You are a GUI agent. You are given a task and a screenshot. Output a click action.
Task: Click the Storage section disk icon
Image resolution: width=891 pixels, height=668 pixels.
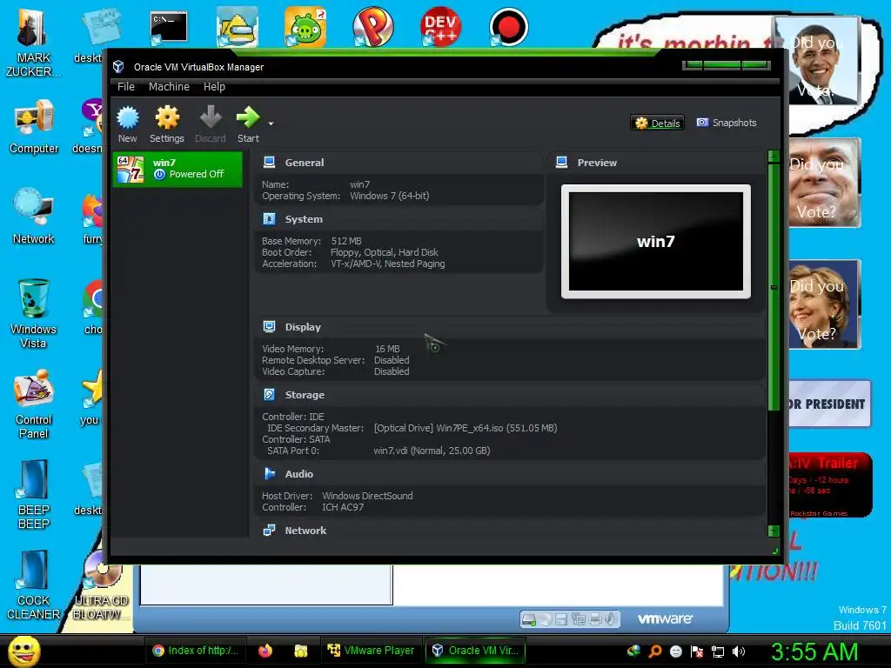point(270,394)
